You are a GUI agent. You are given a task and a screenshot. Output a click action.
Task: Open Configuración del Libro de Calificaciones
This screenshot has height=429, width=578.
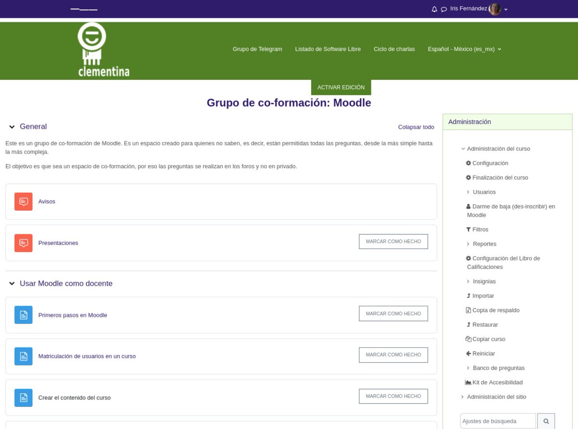tap(503, 263)
